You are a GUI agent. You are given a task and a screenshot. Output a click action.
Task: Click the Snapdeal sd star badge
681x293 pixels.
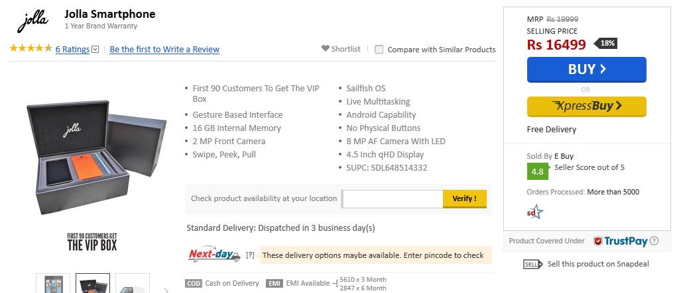[535, 212]
